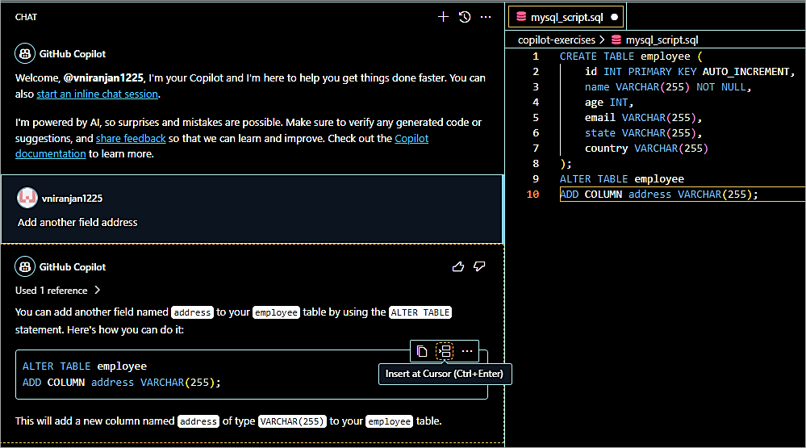Viewport: 806px width, 448px height.
Task: Open start an inline chat session link
Action: (x=97, y=94)
